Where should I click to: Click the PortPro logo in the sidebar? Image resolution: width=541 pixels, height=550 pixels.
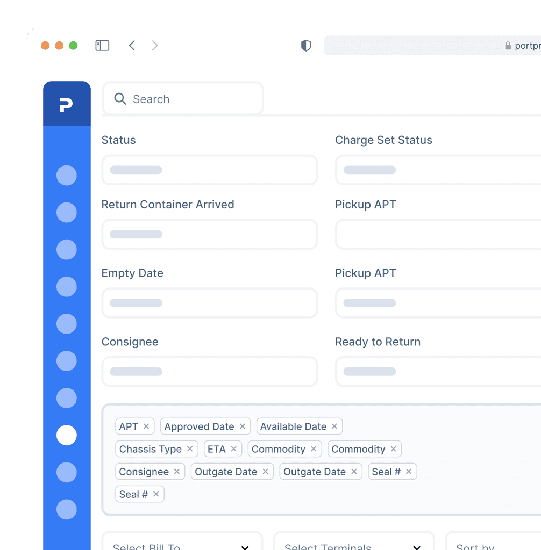tap(67, 104)
